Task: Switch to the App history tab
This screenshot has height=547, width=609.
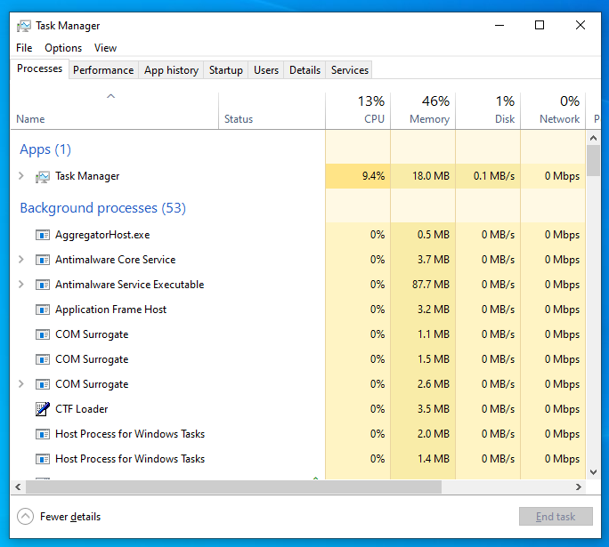Action: coord(171,70)
